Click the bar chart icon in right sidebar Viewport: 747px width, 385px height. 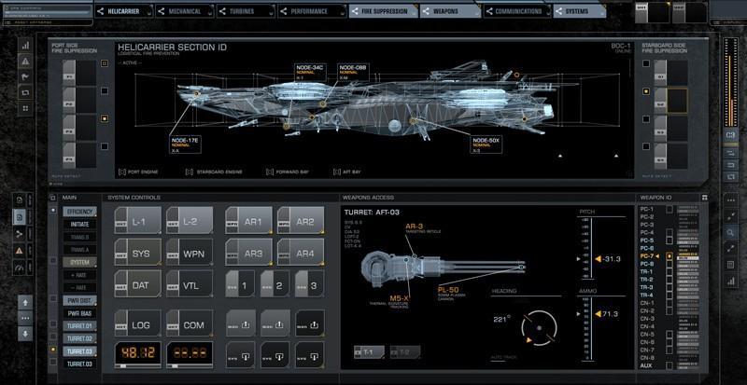coord(730,281)
